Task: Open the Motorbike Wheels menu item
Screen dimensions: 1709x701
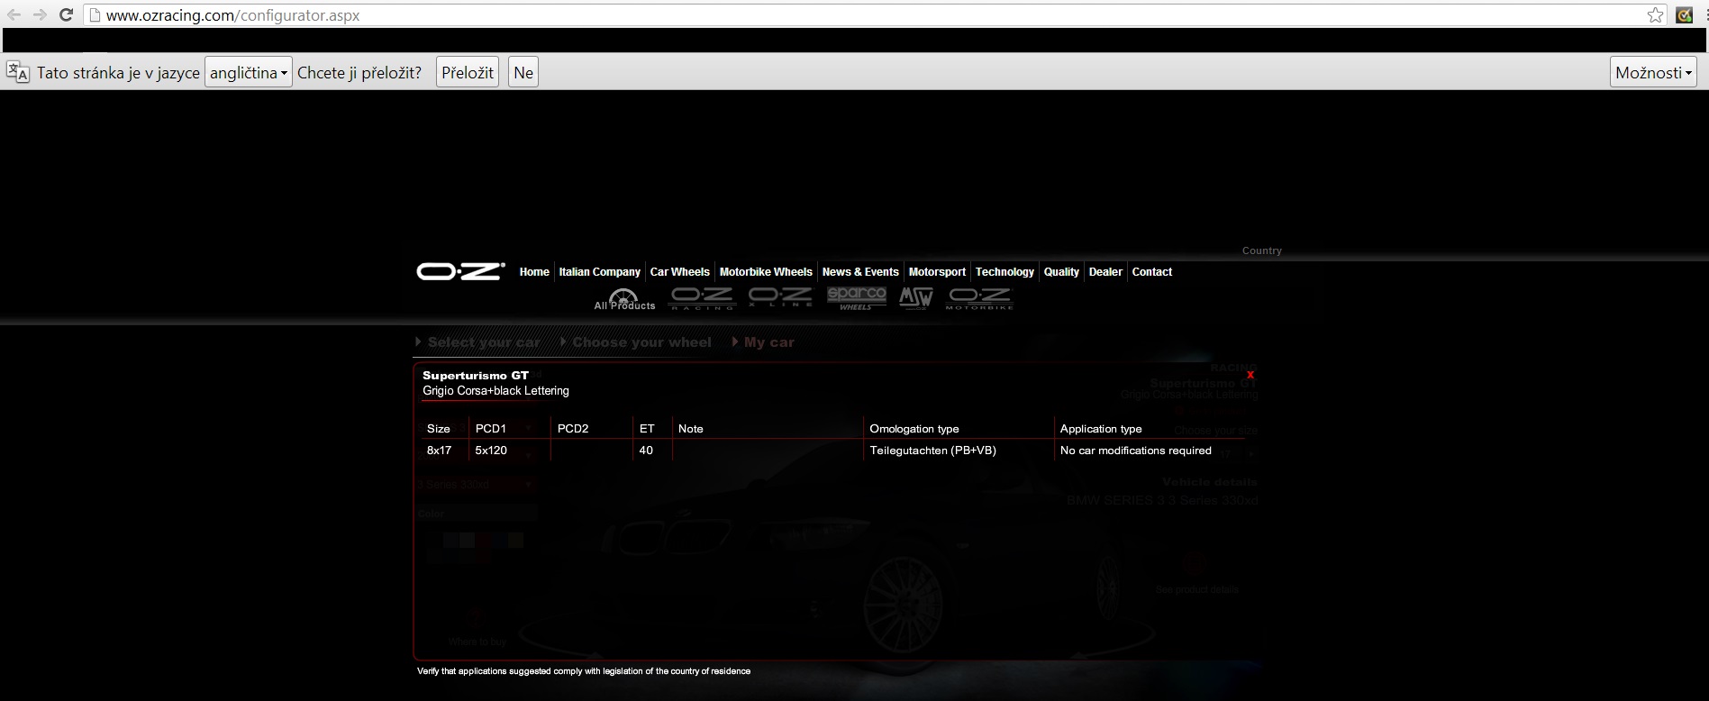Action: (766, 272)
